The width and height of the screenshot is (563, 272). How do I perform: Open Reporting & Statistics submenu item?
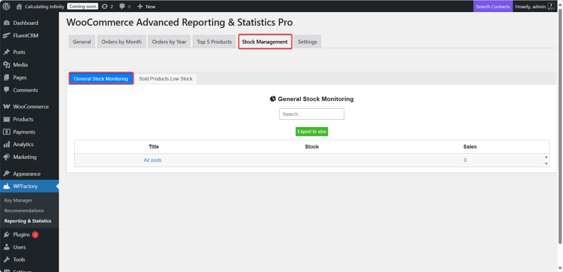27,221
